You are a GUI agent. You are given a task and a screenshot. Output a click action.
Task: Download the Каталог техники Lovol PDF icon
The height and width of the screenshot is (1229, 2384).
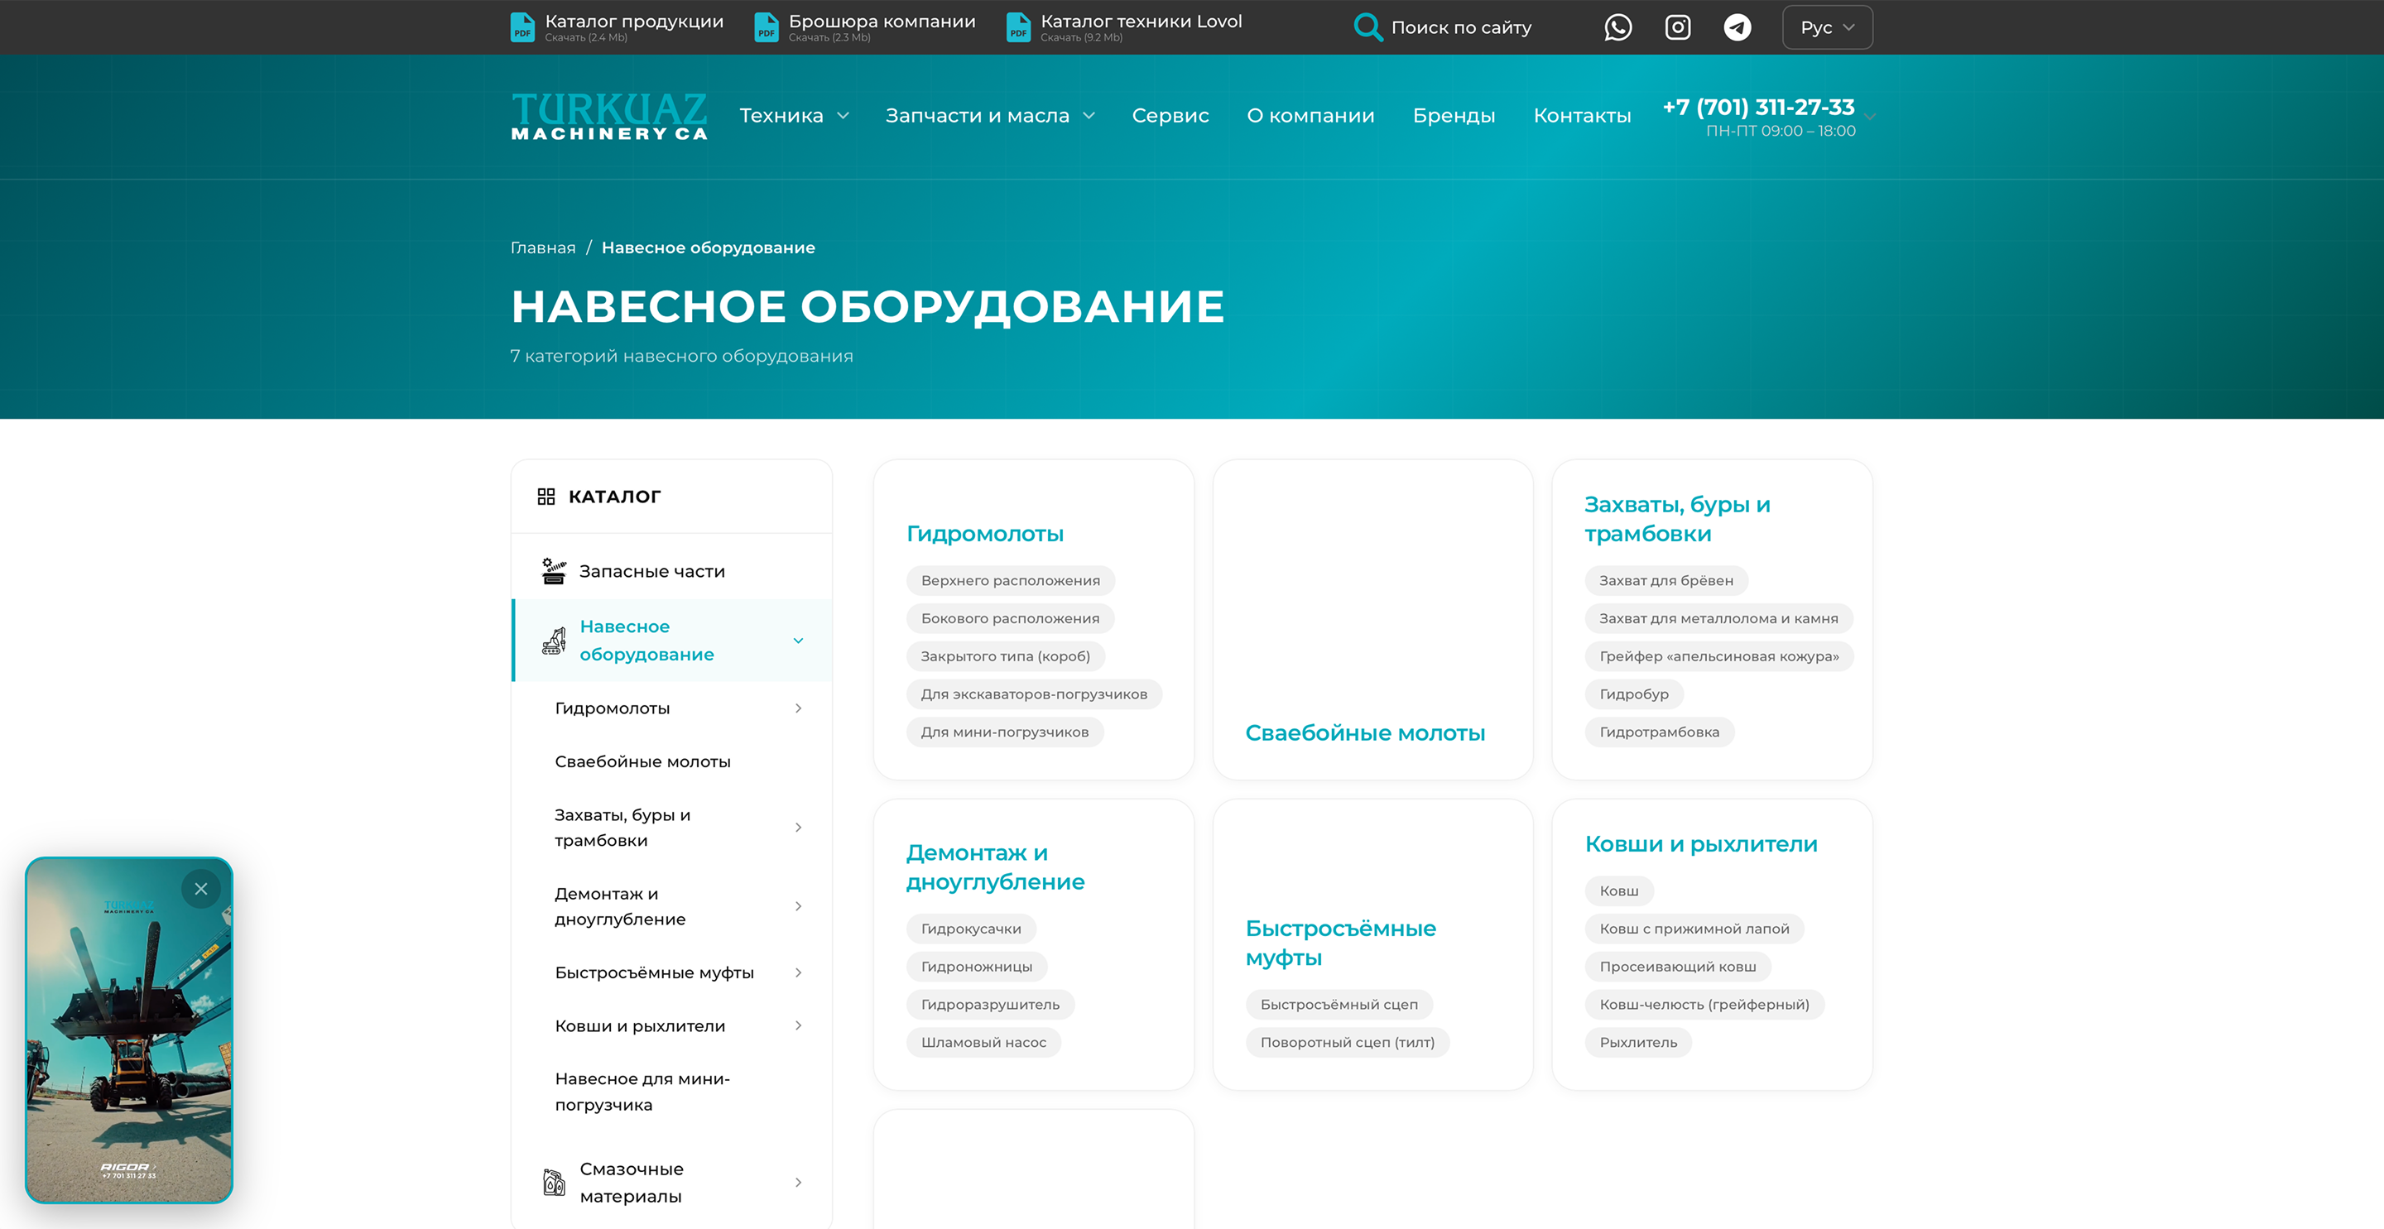[1018, 28]
